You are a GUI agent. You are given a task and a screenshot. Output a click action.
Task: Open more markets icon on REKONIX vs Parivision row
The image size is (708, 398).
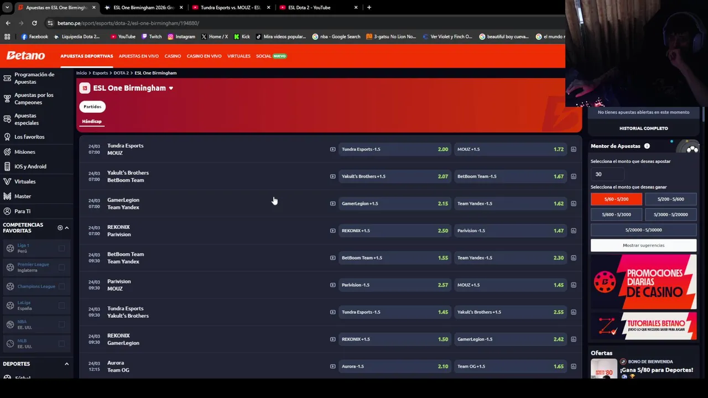574,231
